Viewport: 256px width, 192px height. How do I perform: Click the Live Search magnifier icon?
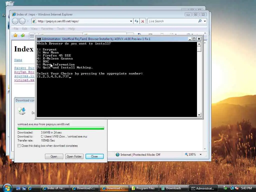tap(200, 21)
